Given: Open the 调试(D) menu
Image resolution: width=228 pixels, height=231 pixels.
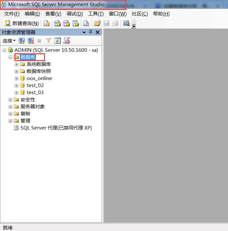Looking at the screenshot, I should 75,14.
